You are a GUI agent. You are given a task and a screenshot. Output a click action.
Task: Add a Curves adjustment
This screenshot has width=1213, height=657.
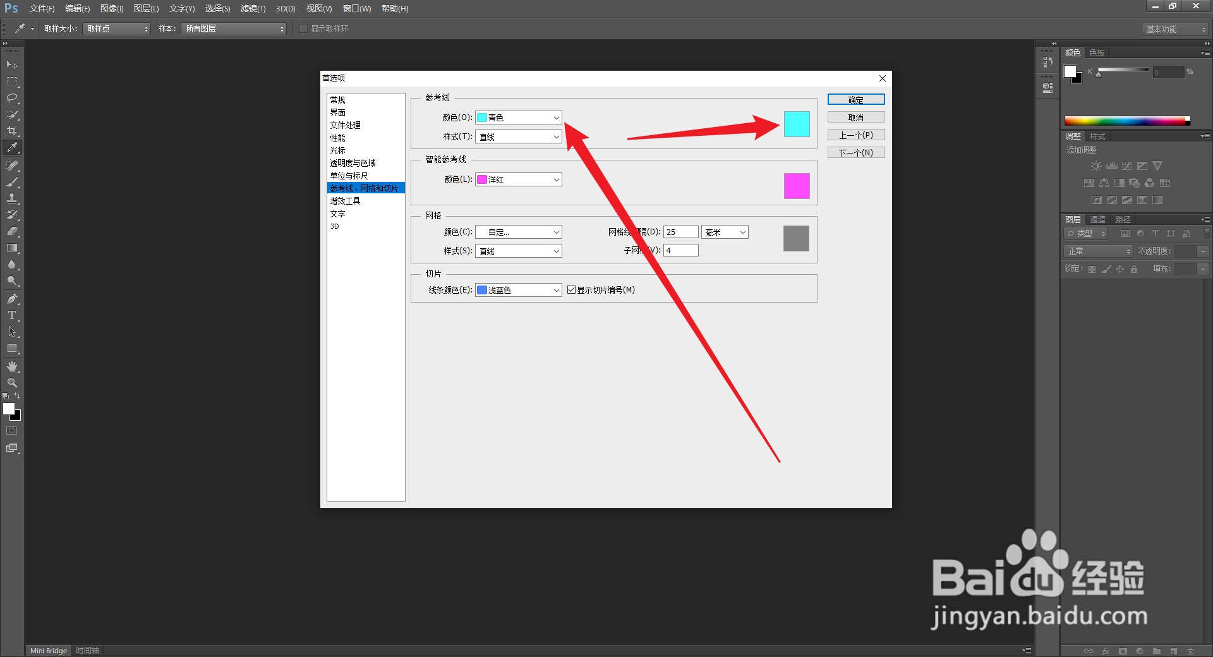(x=1127, y=166)
